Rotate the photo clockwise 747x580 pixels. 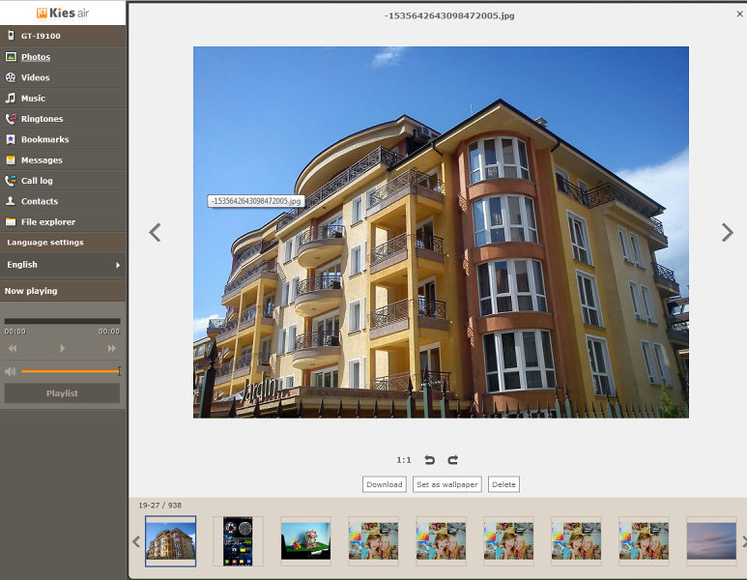point(452,460)
